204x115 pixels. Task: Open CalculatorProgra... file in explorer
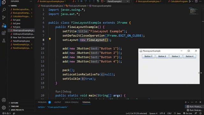click(21, 16)
